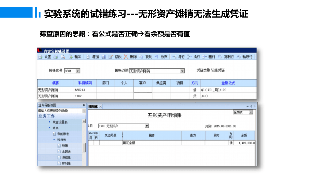
Task: Click the 客户 column header
Action: (143, 83)
